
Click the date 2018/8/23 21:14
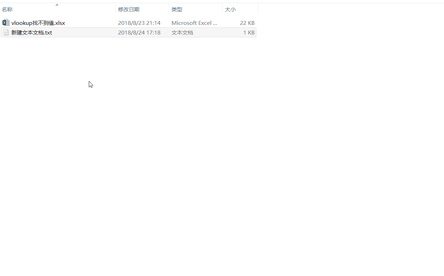(x=139, y=23)
